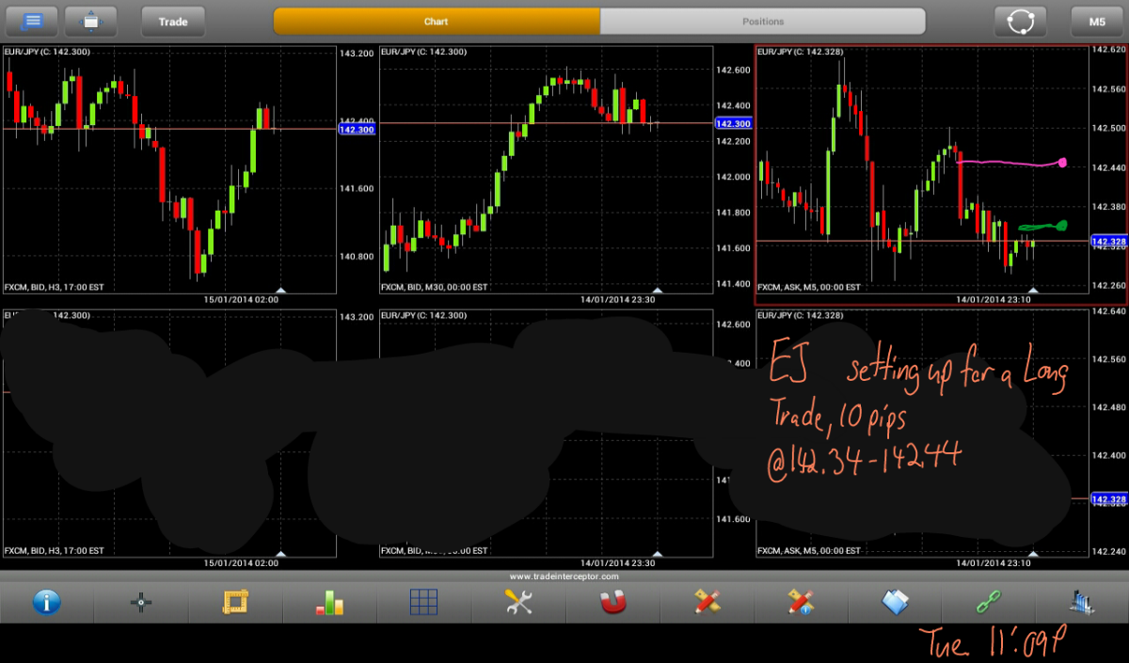Open the Trade button
Viewport: 1129px width, 663px height.
173,21
